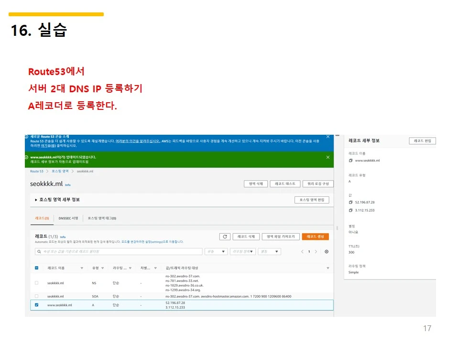The height and width of the screenshot is (344, 459).
Task: Copy the IP address 3.112.15.233
Action: (x=350, y=210)
